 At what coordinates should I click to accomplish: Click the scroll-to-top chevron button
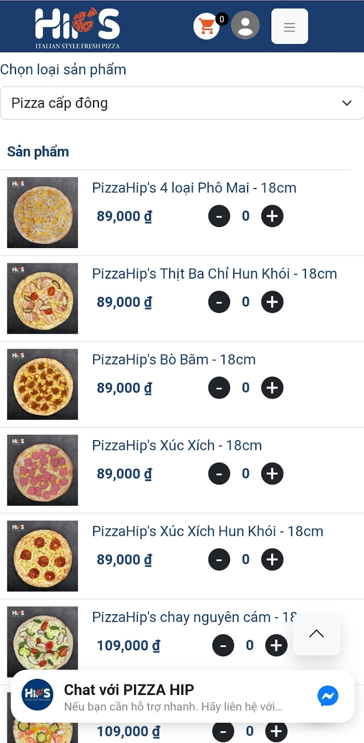[317, 633]
